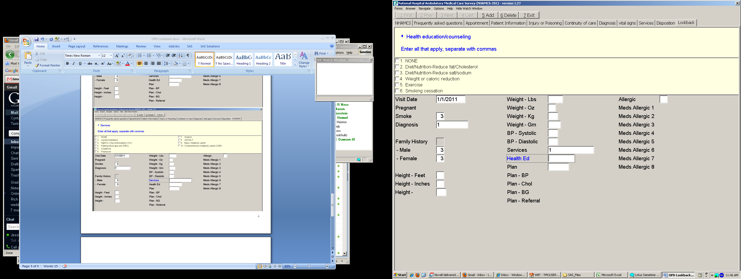Viewport: 741px width, 279px height.
Task: Check the 'Exercise' option checkbox
Action: click(397, 85)
